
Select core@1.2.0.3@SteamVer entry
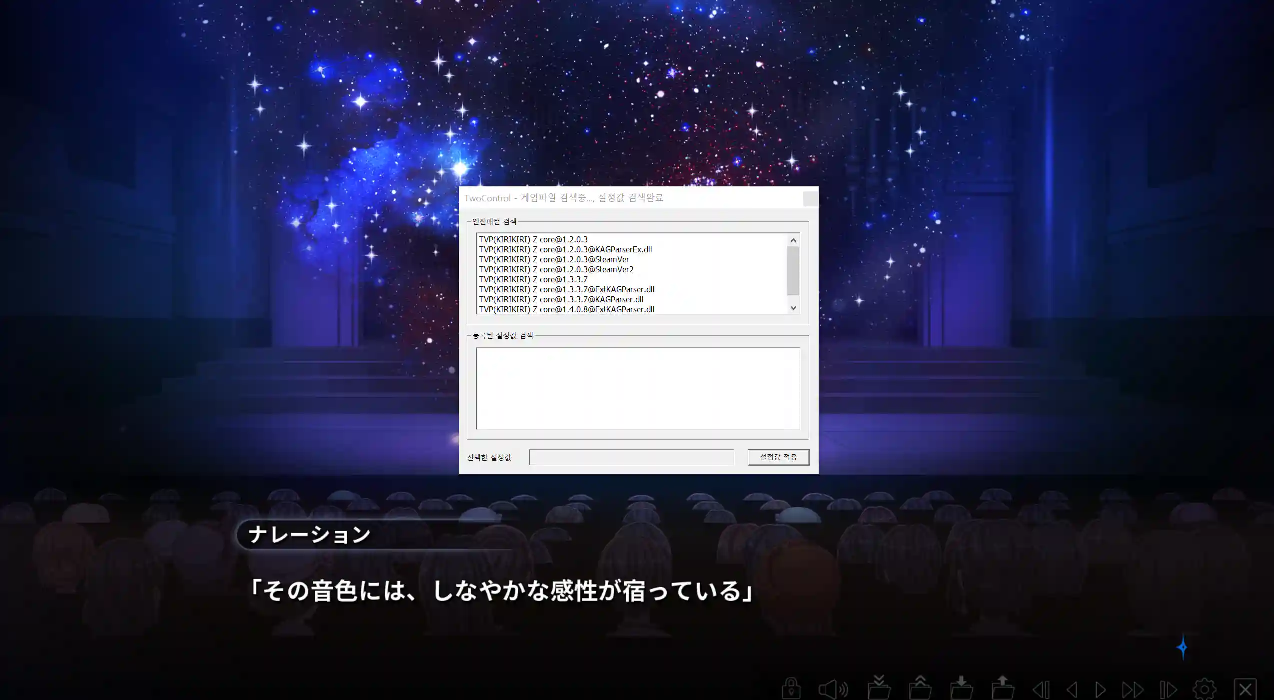(632, 259)
